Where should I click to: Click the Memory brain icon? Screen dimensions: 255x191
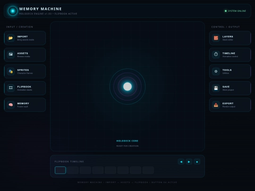[11, 105]
